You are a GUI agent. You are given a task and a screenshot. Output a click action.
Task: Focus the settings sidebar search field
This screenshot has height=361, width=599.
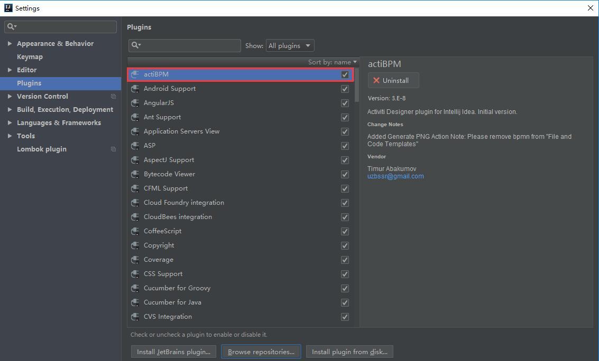[x=60, y=27]
